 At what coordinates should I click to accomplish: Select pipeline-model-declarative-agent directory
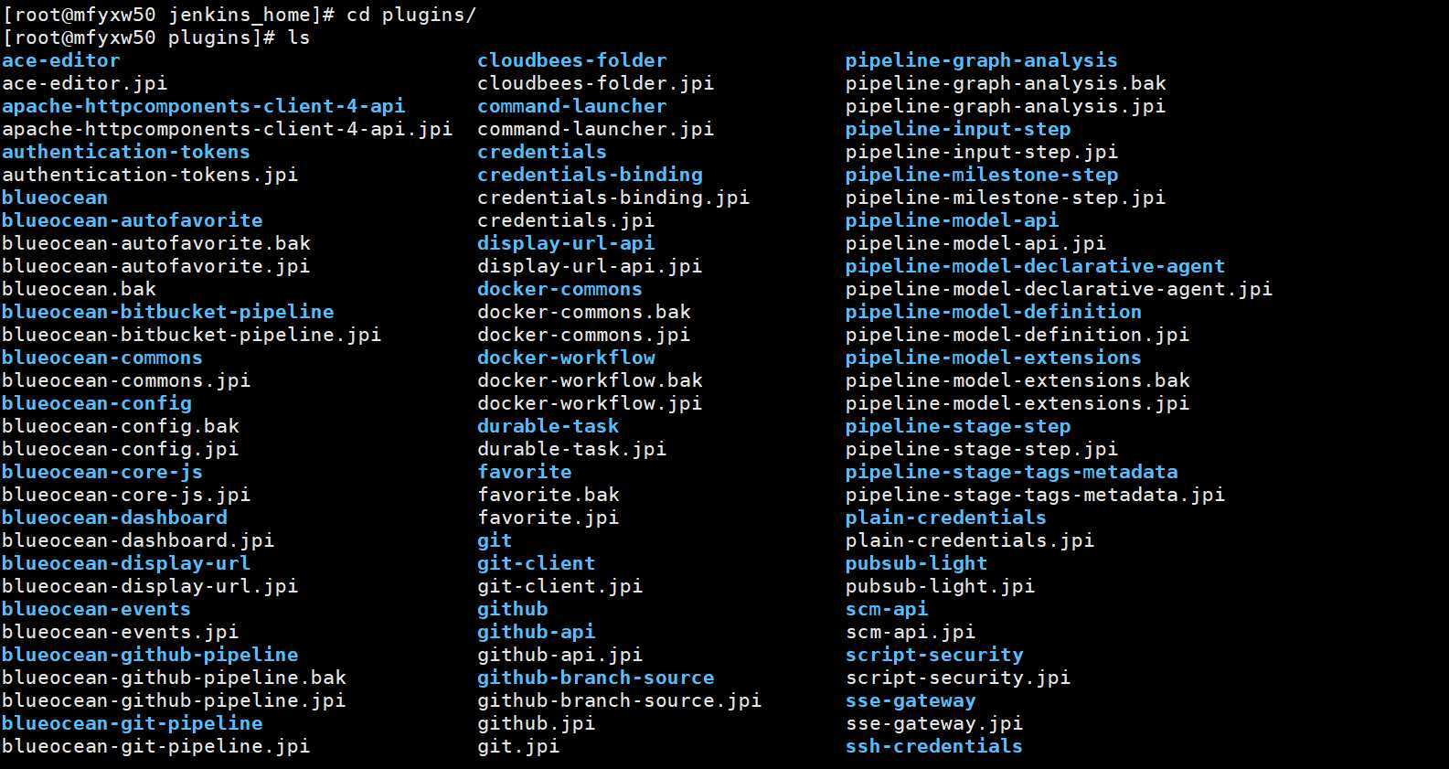pyautogui.click(x=1035, y=266)
